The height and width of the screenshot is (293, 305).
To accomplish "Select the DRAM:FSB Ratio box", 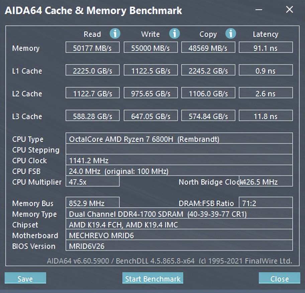I will click(x=266, y=203).
